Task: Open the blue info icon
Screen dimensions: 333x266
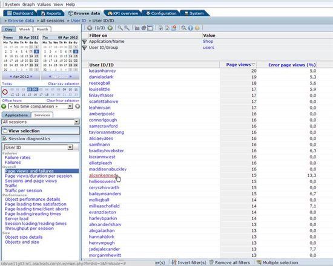Action: tap(191, 28)
